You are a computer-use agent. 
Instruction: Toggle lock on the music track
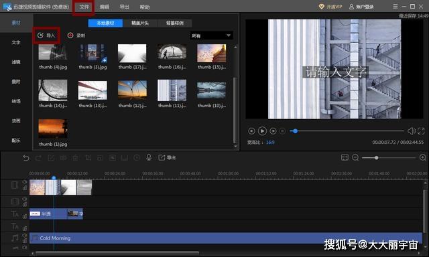[x=25, y=241]
